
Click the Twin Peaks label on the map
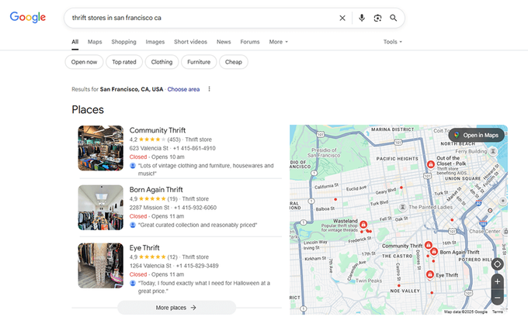pos(369,281)
